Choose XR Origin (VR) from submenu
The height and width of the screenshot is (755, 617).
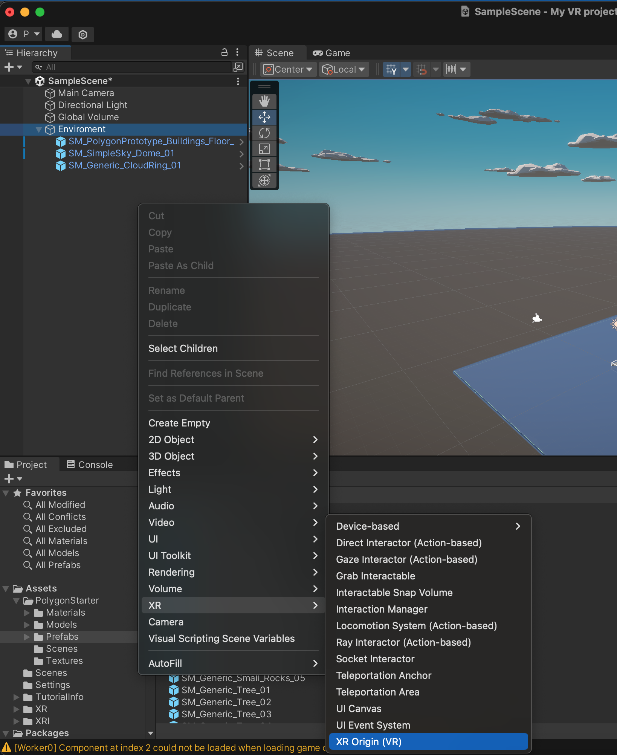click(428, 741)
